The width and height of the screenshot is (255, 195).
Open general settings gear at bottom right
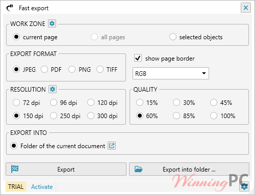coord(244,186)
